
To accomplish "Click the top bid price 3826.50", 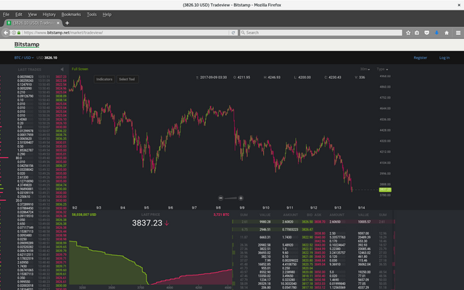I will pyautogui.click(x=307, y=222).
